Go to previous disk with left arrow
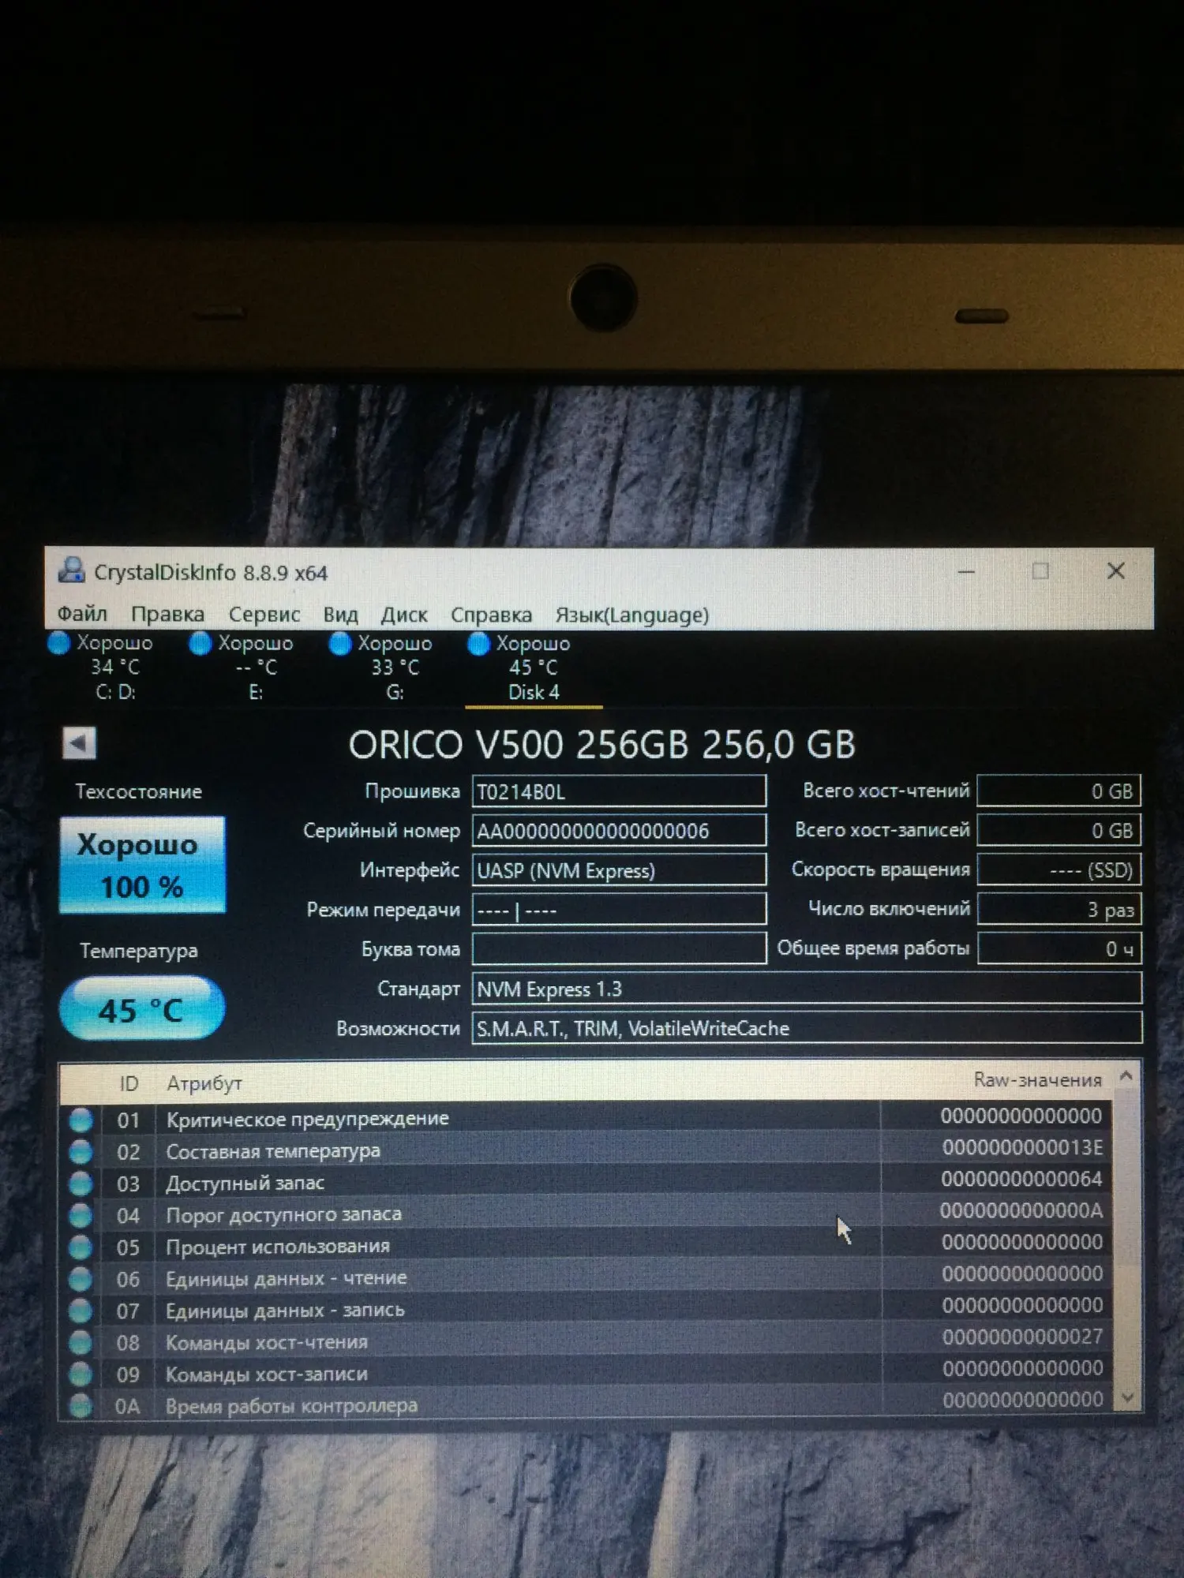This screenshot has width=1184, height=1578. [x=79, y=743]
